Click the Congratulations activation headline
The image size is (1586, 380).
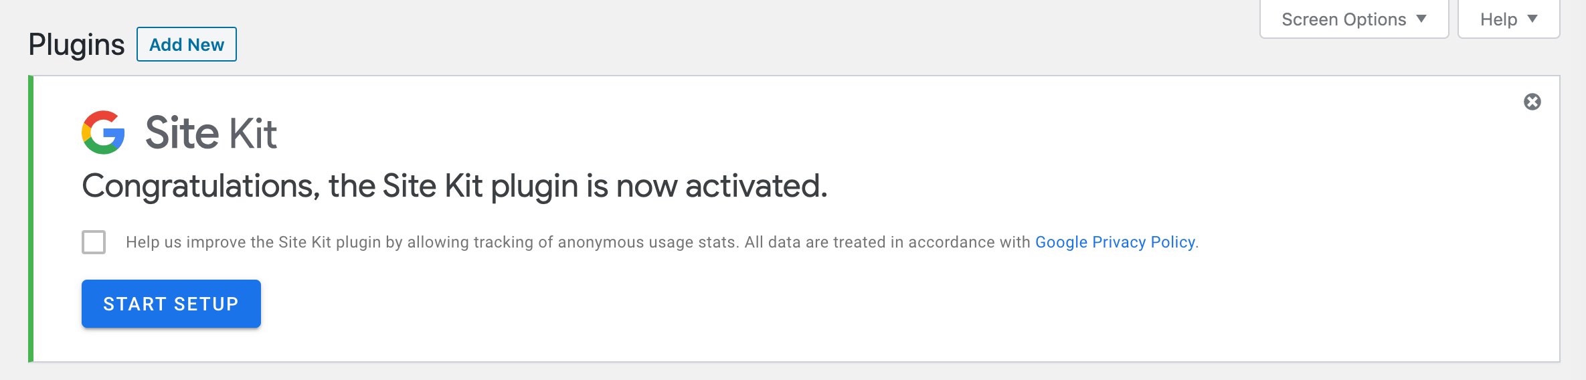pyautogui.click(x=454, y=186)
